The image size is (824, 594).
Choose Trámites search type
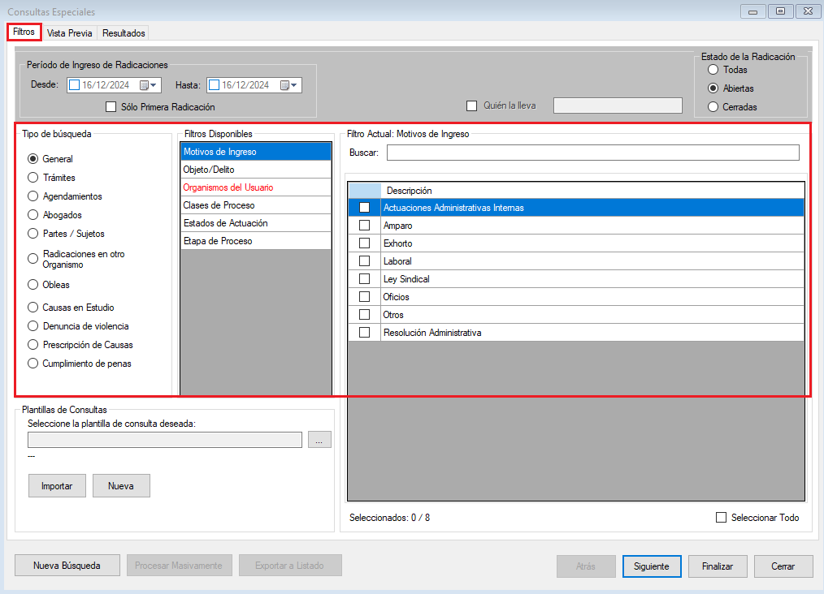tap(33, 178)
